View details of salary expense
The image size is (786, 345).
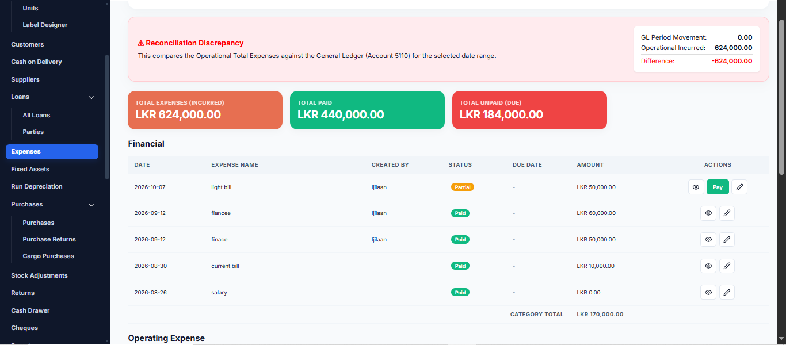tap(708, 293)
